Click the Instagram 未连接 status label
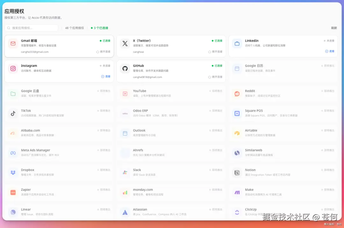The width and height of the screenshot is (344, 228). 105,66
